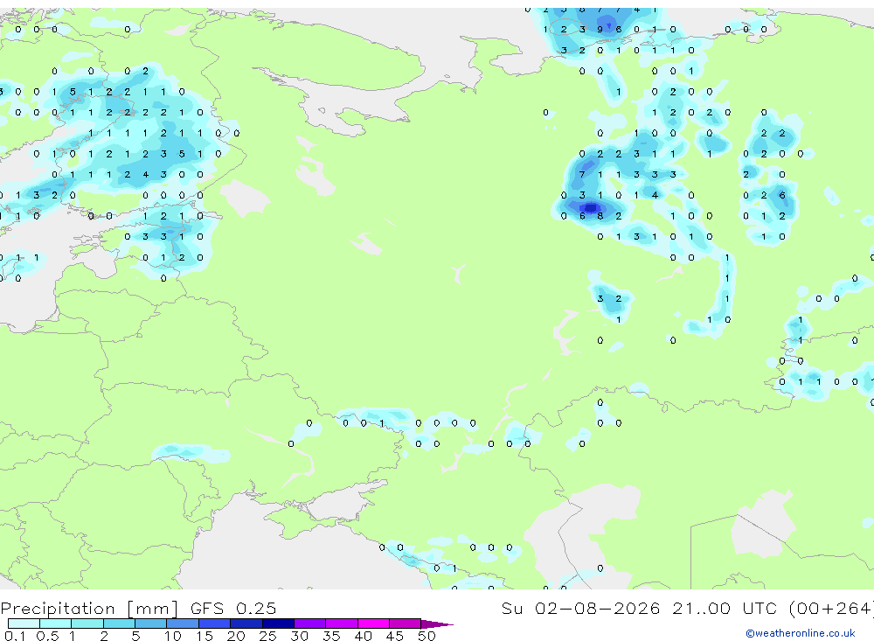
Task: Choose the 20–25 mm dark blue segment
Action: 246,624
